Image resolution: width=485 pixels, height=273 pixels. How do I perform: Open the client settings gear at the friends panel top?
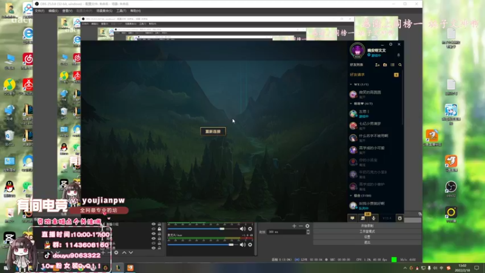coord(390,44)
